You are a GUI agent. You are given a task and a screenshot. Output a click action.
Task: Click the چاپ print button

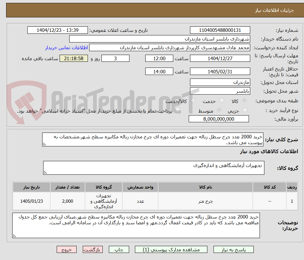point(119,249)
